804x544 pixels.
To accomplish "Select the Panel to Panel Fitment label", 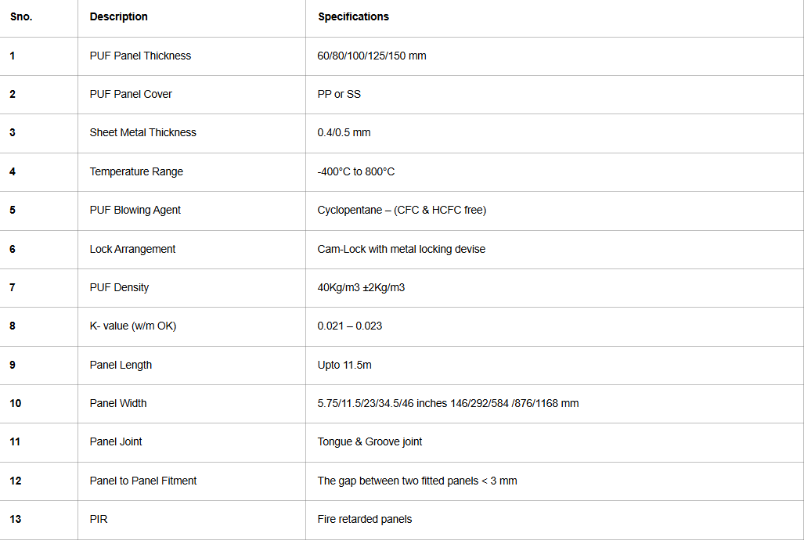I will pos(143,481).
